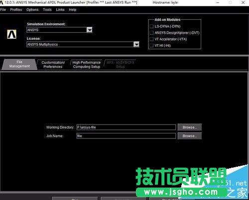Viewport: 249px width, 200px height.
Task: Expand the License dropdown arrow
Action: tap(136, 44)
